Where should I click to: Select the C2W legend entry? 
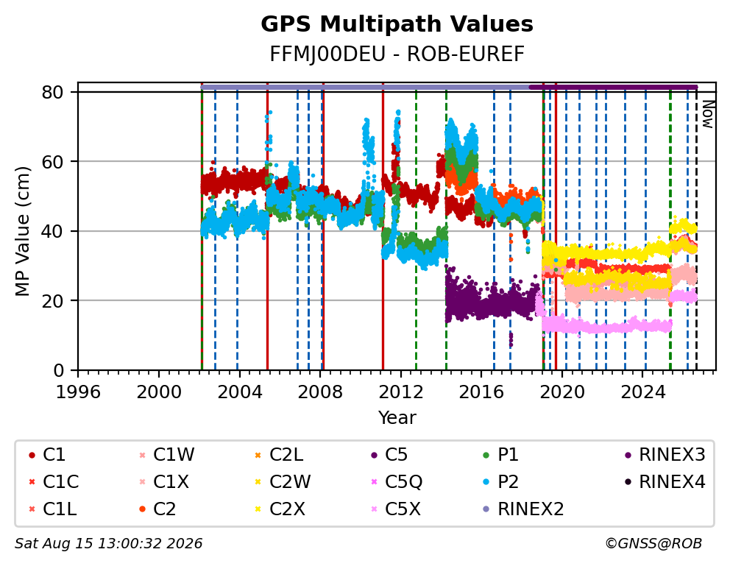click(x=283, y=482)
